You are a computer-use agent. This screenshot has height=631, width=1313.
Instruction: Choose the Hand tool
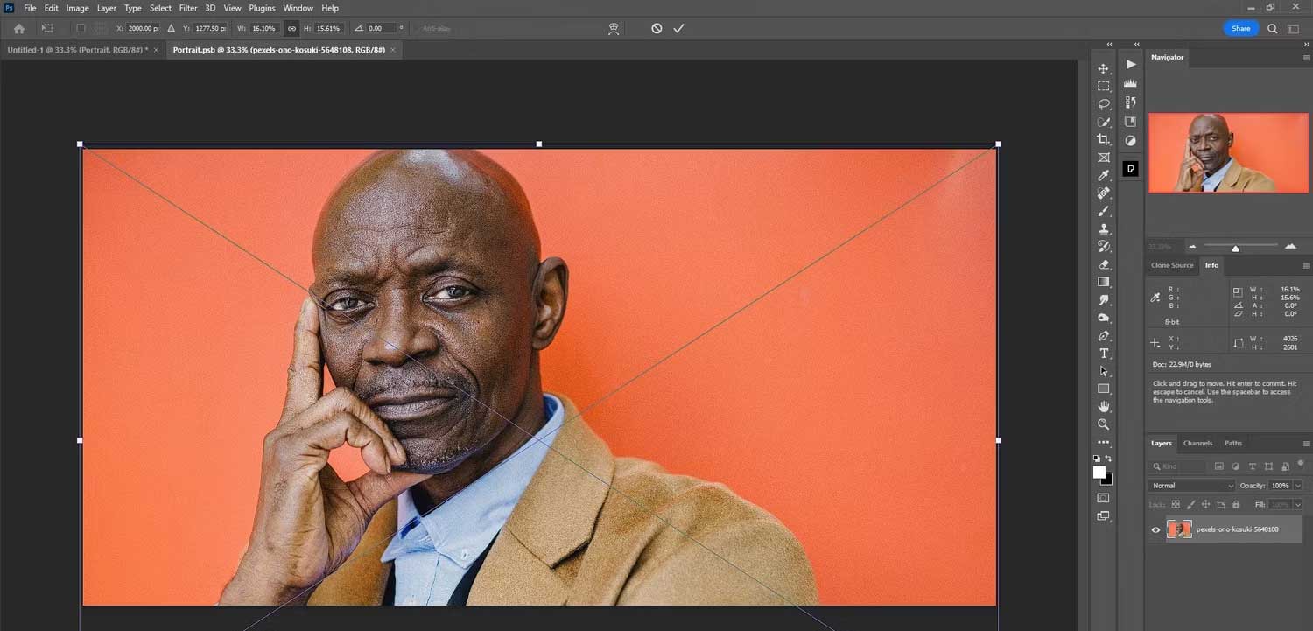click(1104, 407)
